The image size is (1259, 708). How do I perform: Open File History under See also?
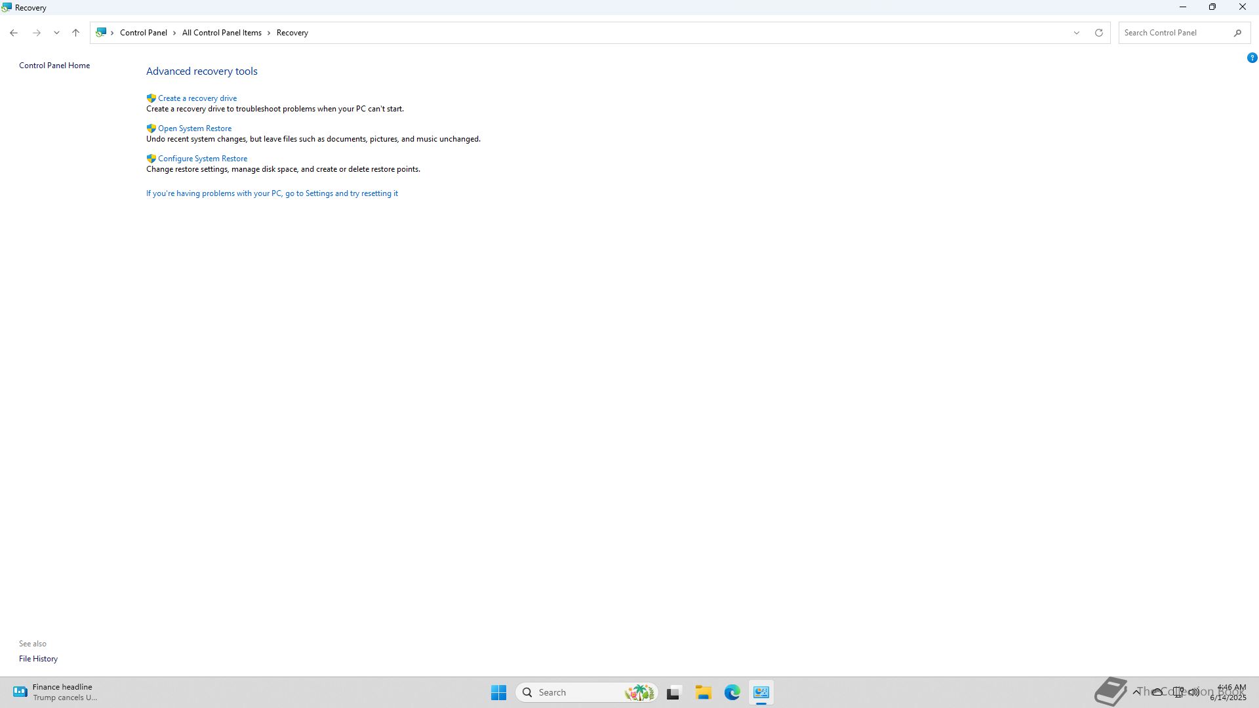coord(38,659)
